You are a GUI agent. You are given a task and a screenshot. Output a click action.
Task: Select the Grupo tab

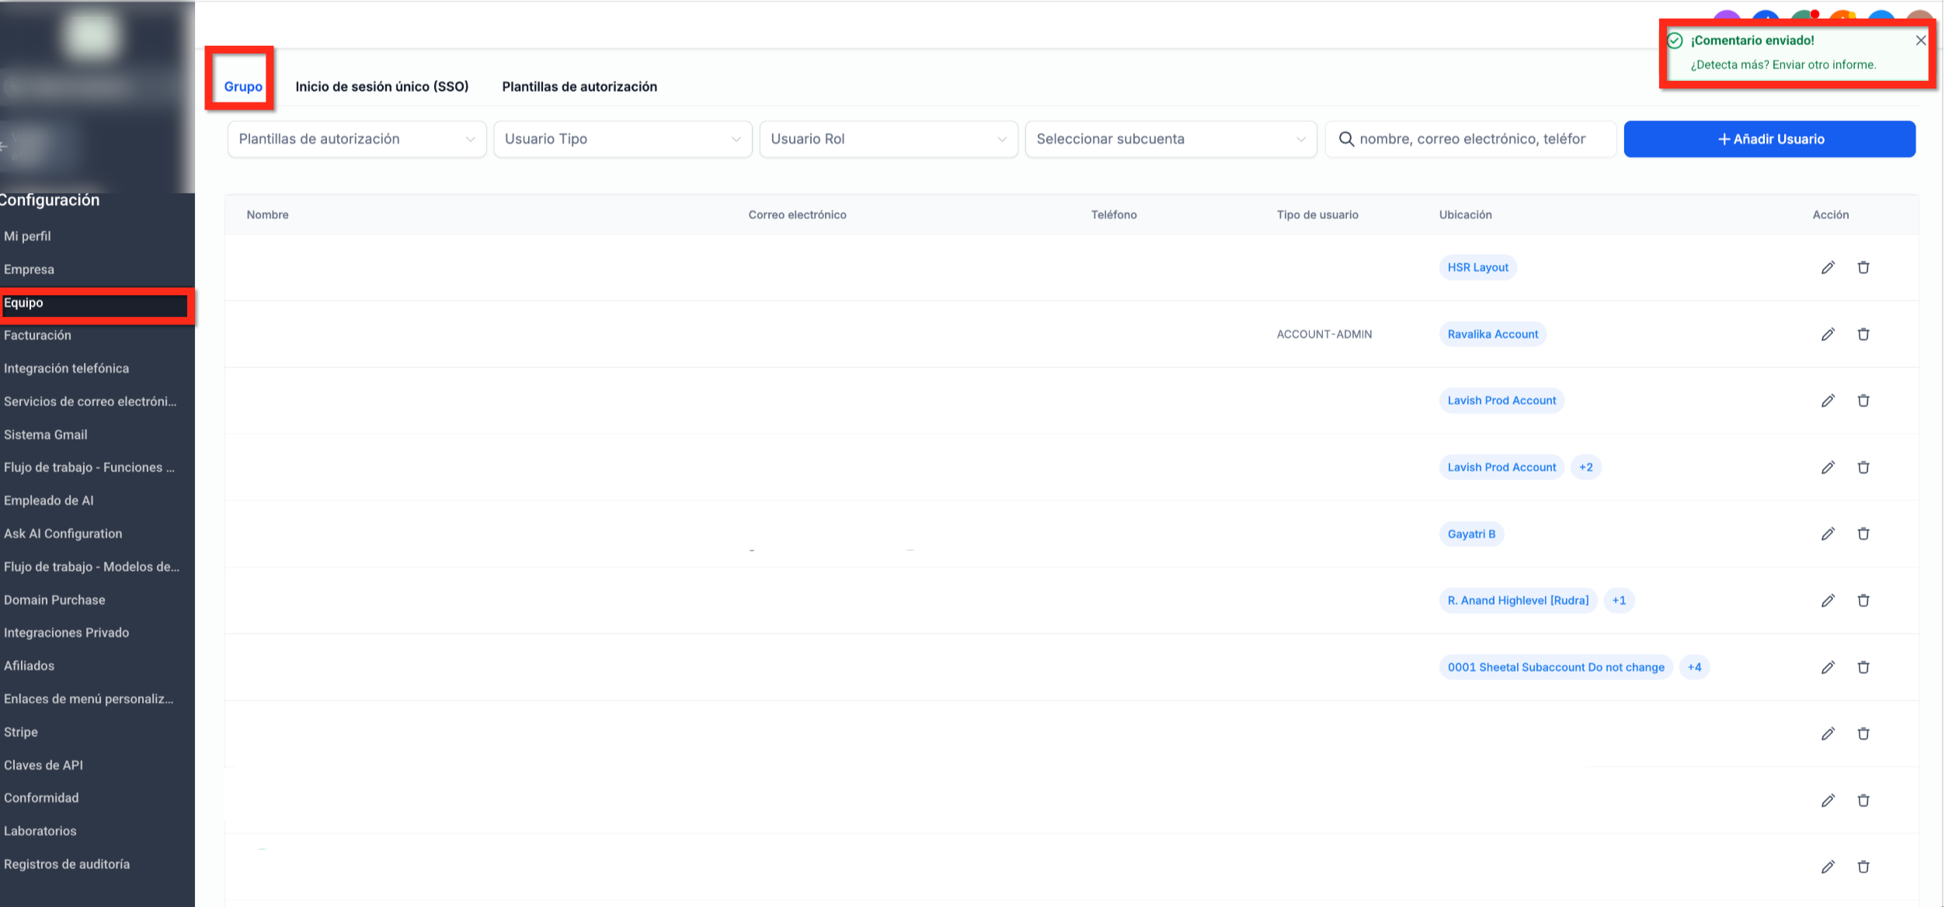(242, 86)
